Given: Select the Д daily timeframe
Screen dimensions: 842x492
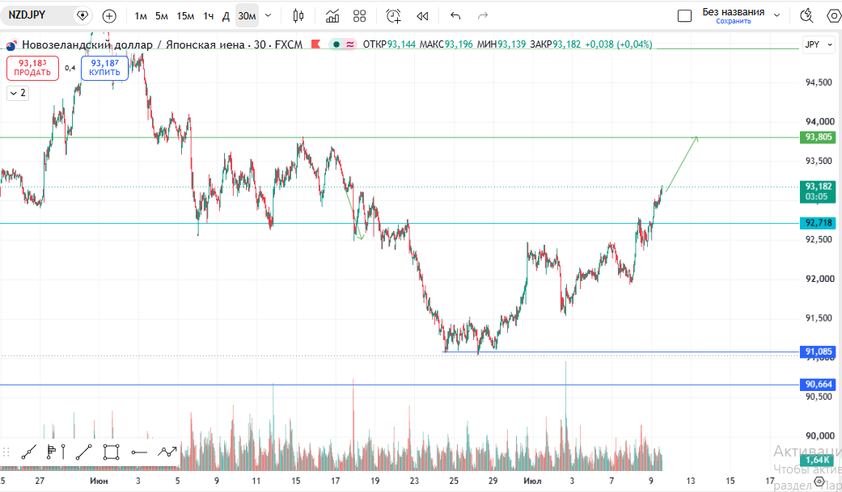Looking at the screenshot, I should pyautogui.click(x=226, y=16).
